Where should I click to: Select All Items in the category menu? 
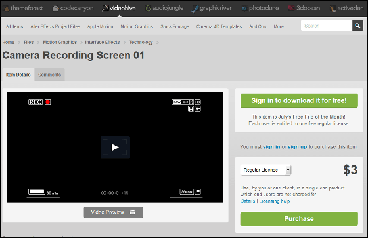pyautogui.click(x=14, y=26)
